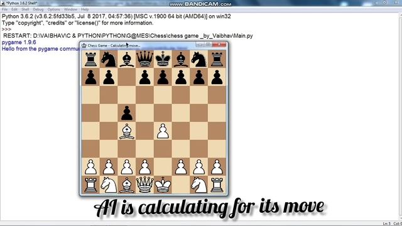Select the white rook on h1
The height and width of the screenshot is (226, 402).
(217, 185)
